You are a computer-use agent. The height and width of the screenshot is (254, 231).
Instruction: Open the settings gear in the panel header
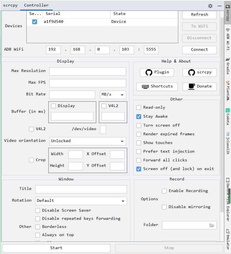[210, 6]
